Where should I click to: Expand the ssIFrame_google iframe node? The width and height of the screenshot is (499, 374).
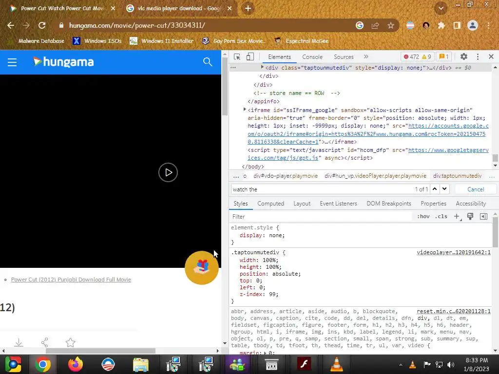click(x=245, y=110)
